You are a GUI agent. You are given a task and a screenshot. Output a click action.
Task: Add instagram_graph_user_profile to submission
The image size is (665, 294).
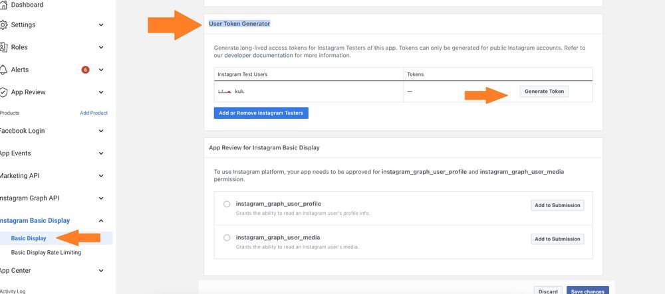coord(557,205)
